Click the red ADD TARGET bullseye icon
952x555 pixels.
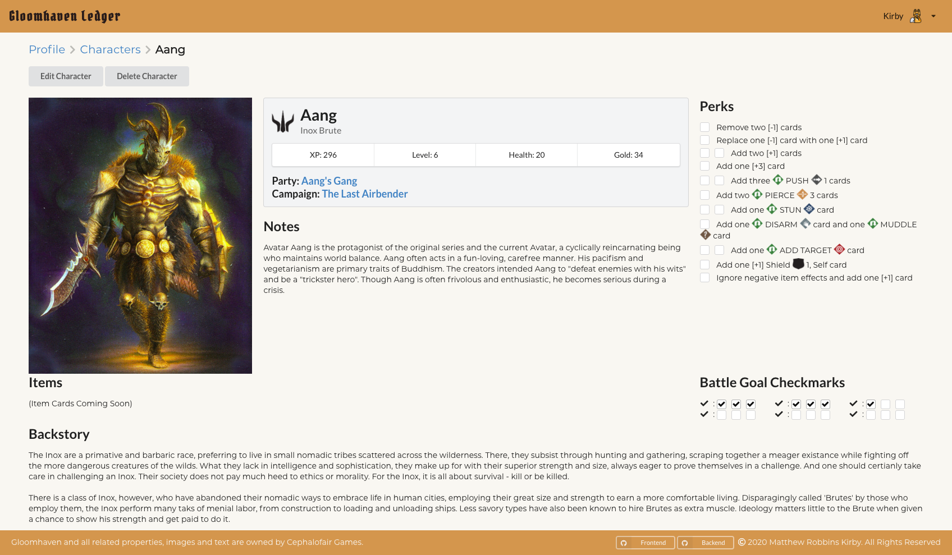click(x=840, y=249)
